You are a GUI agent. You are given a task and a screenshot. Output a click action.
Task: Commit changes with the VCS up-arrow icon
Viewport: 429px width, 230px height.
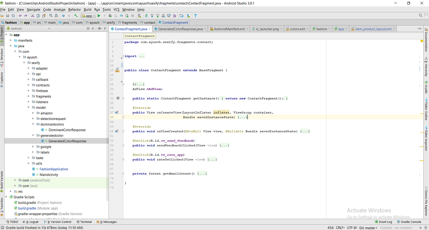point(158,15)
